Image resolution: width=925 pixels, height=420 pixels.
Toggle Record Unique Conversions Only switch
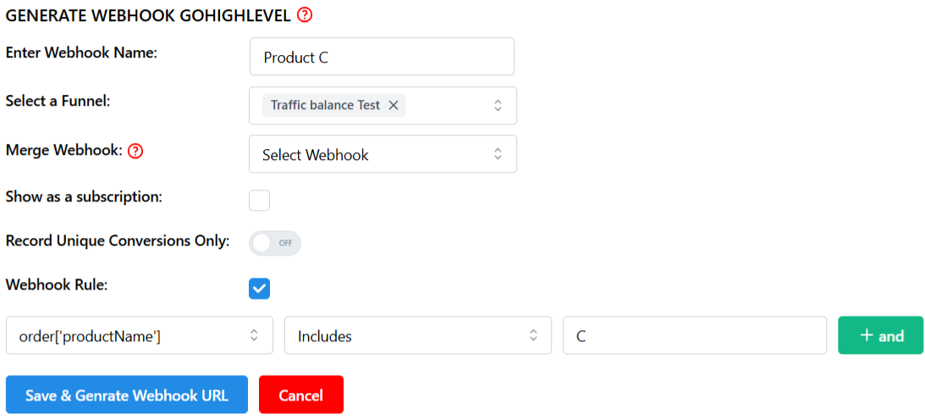(275, 243)
